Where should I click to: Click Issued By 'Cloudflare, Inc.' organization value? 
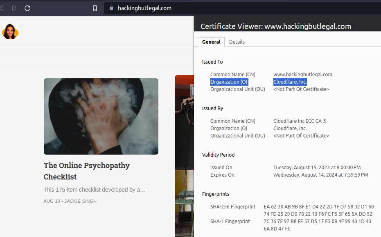click(290, 128)
